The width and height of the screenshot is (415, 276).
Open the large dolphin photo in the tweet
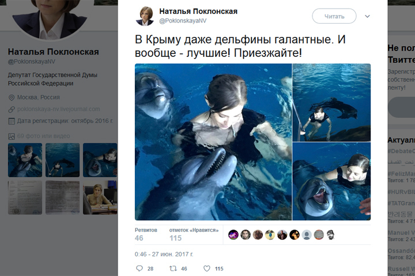click(213, 142)
